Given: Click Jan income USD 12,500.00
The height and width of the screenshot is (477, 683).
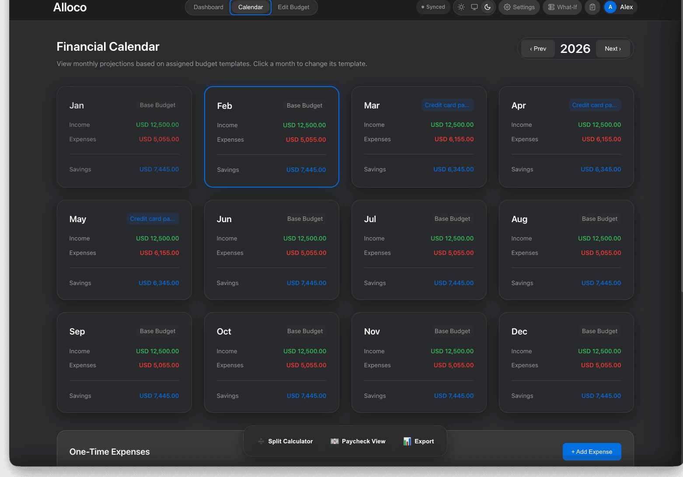Looking at the screenshot, I should [157, 125].
